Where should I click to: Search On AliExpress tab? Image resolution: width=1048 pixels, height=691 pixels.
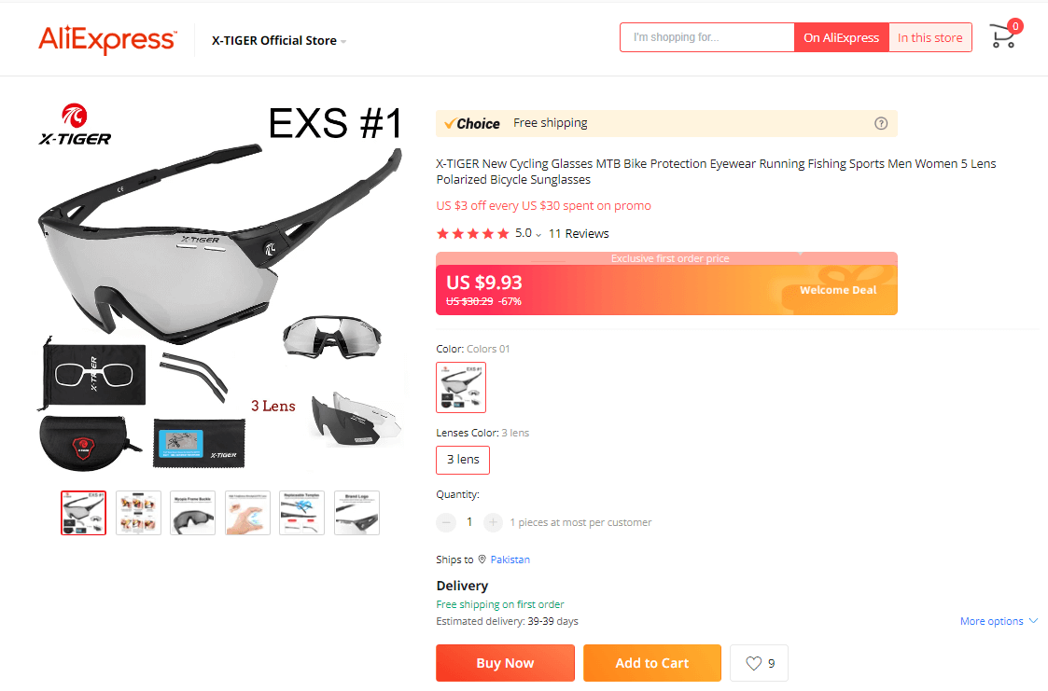click(x=841, y=37)
